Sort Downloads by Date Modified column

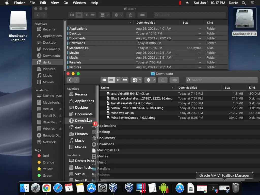199,88
